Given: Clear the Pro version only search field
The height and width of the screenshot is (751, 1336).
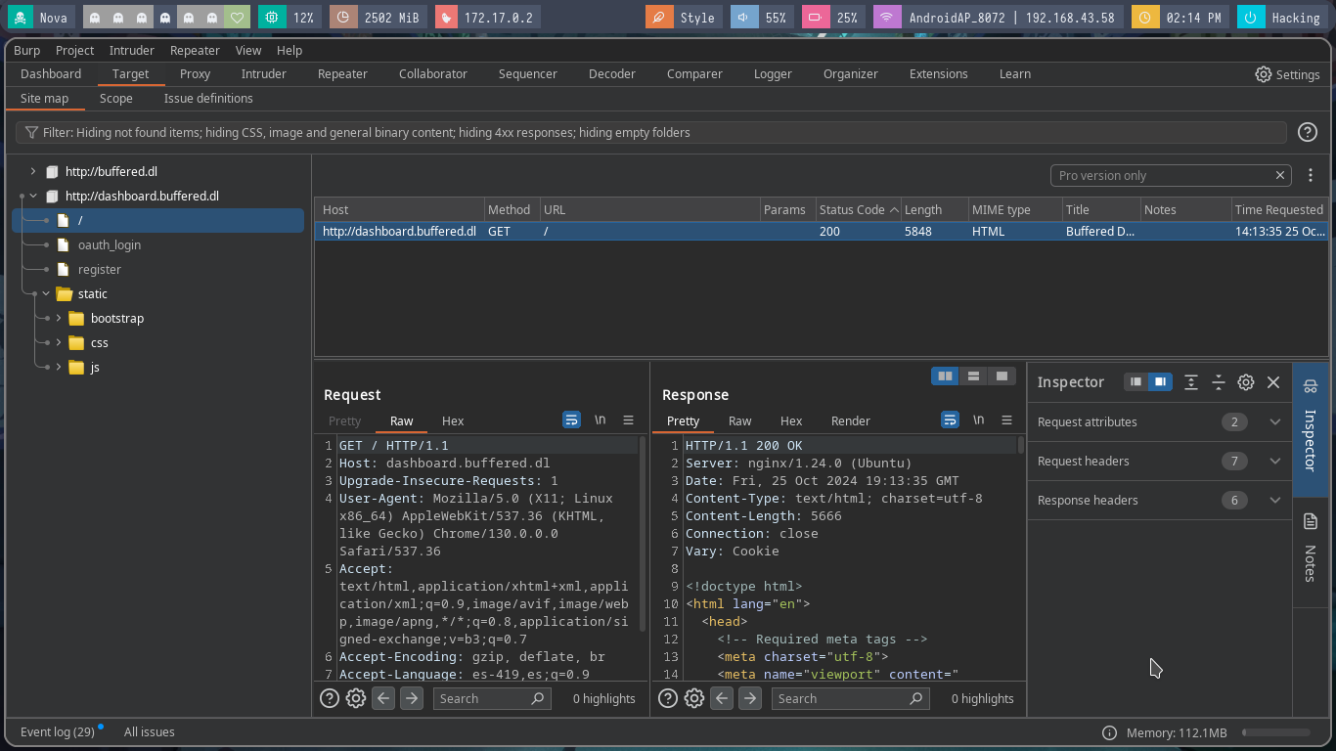Looking at the screenshot, I should tap(1279, 175).
